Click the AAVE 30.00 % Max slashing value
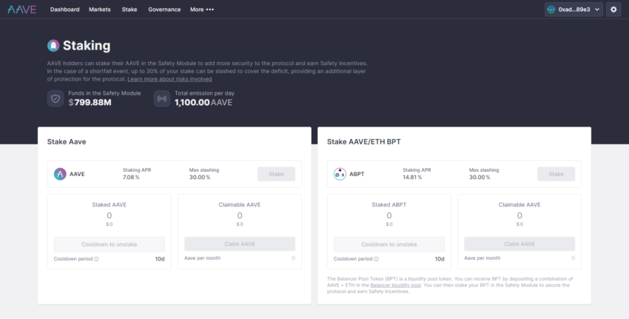The height and width of the screenshot is (319, 629). pos(200,178)
